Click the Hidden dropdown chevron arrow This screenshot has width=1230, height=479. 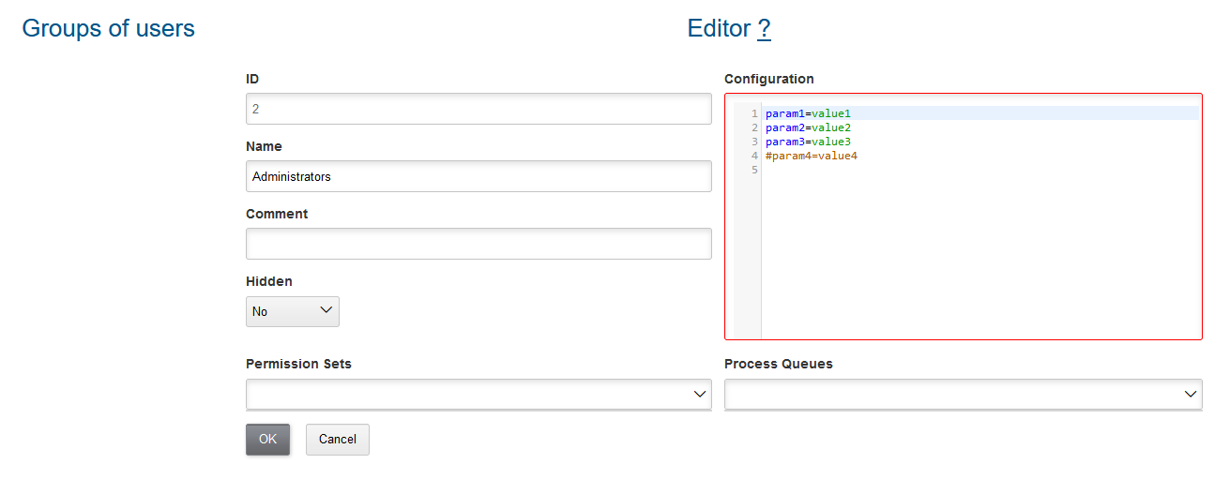[x=326, y=310]
